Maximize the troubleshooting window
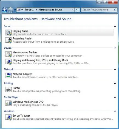119x129 pixels. point(105,2)
